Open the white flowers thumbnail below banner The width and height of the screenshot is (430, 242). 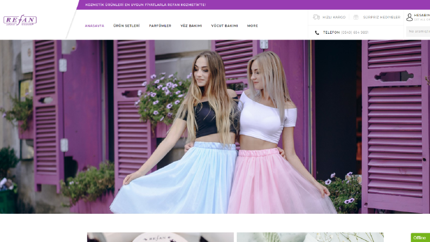coord(310,237)
